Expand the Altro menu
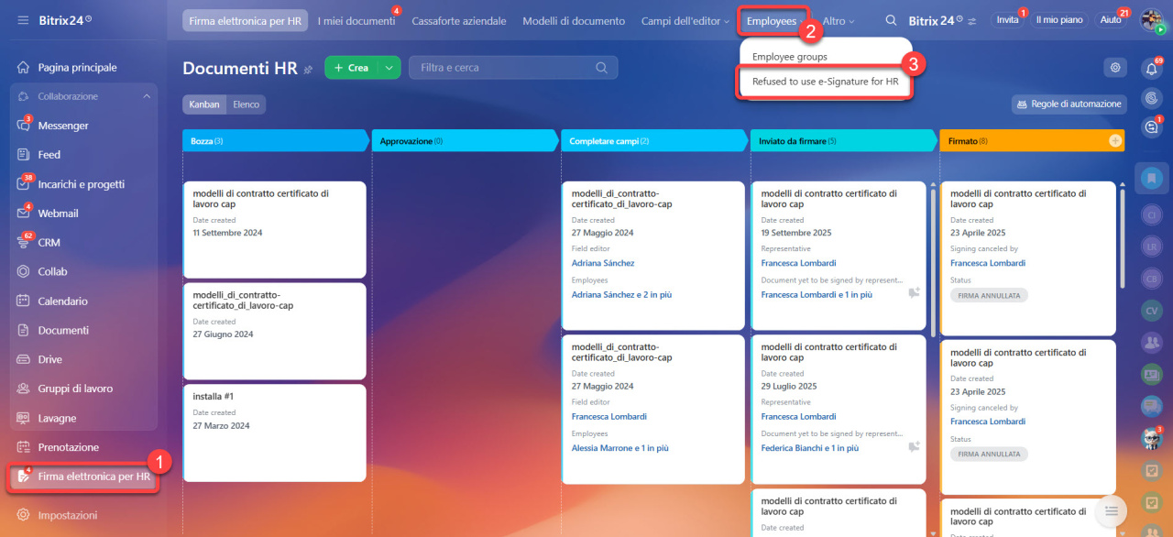Image resolution: width=1173 pixels, height=537 pixels. coord(838,21)
